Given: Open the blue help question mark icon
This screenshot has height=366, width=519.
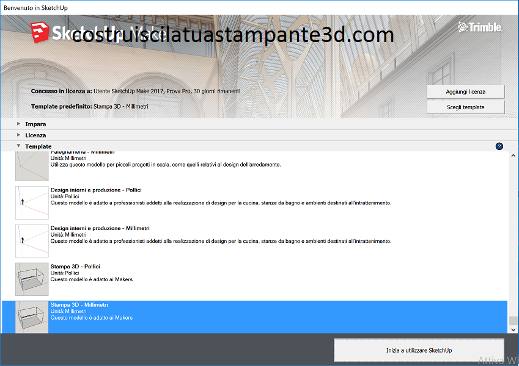Looking at the screenshot, I should (x=499, y=146).
